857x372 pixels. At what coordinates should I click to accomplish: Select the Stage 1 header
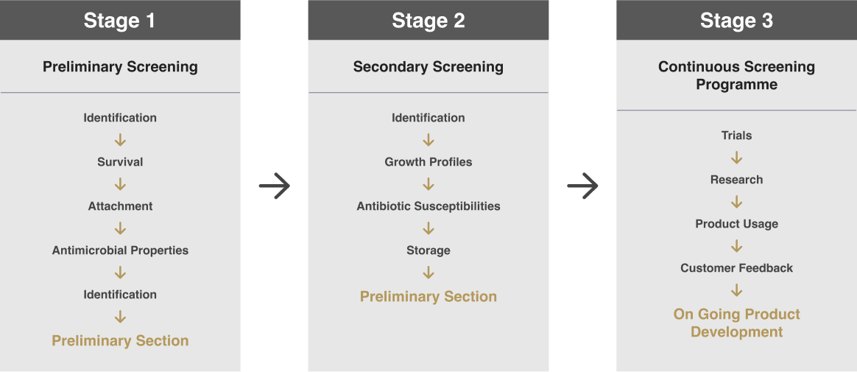click(x=120, y=20)
